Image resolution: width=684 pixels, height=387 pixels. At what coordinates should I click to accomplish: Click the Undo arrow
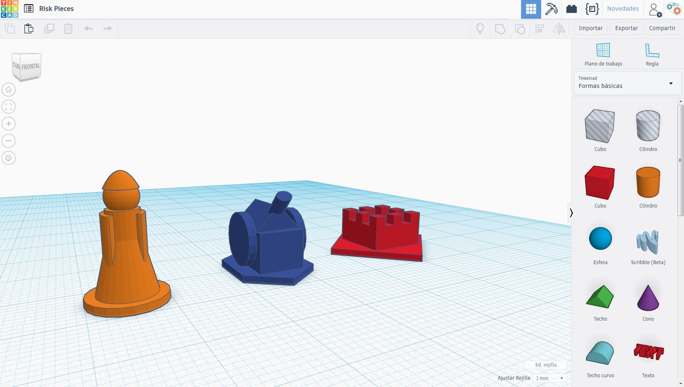click(x=88, y=28)
